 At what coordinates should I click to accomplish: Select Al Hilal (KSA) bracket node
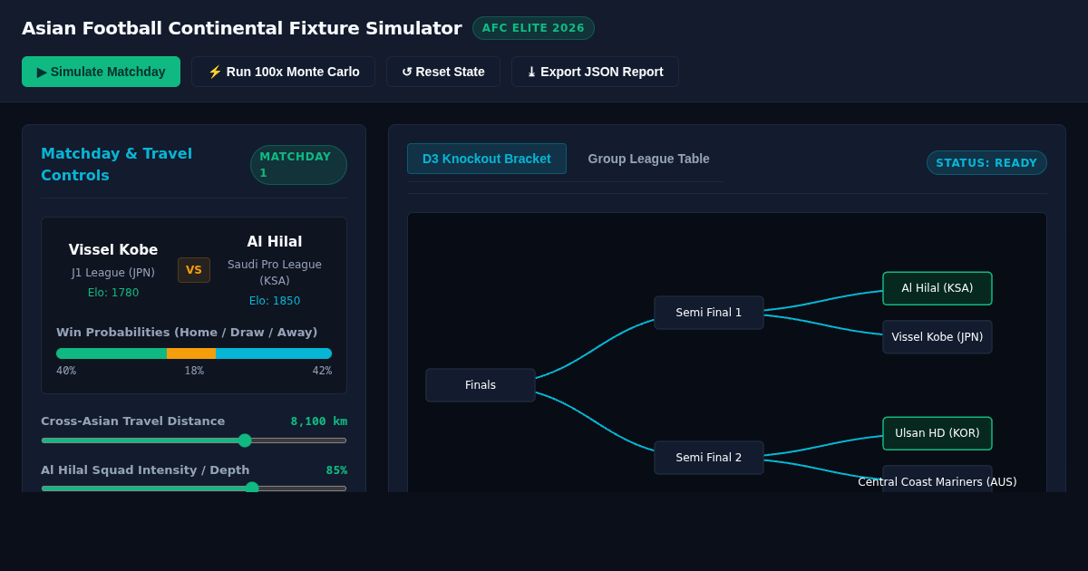[x=937, y=288]
